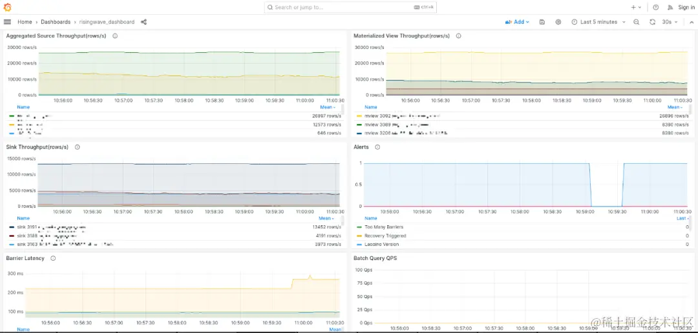Click green swatch for Too Many Barriers
The image size is (698, 333).
point(360,227)
